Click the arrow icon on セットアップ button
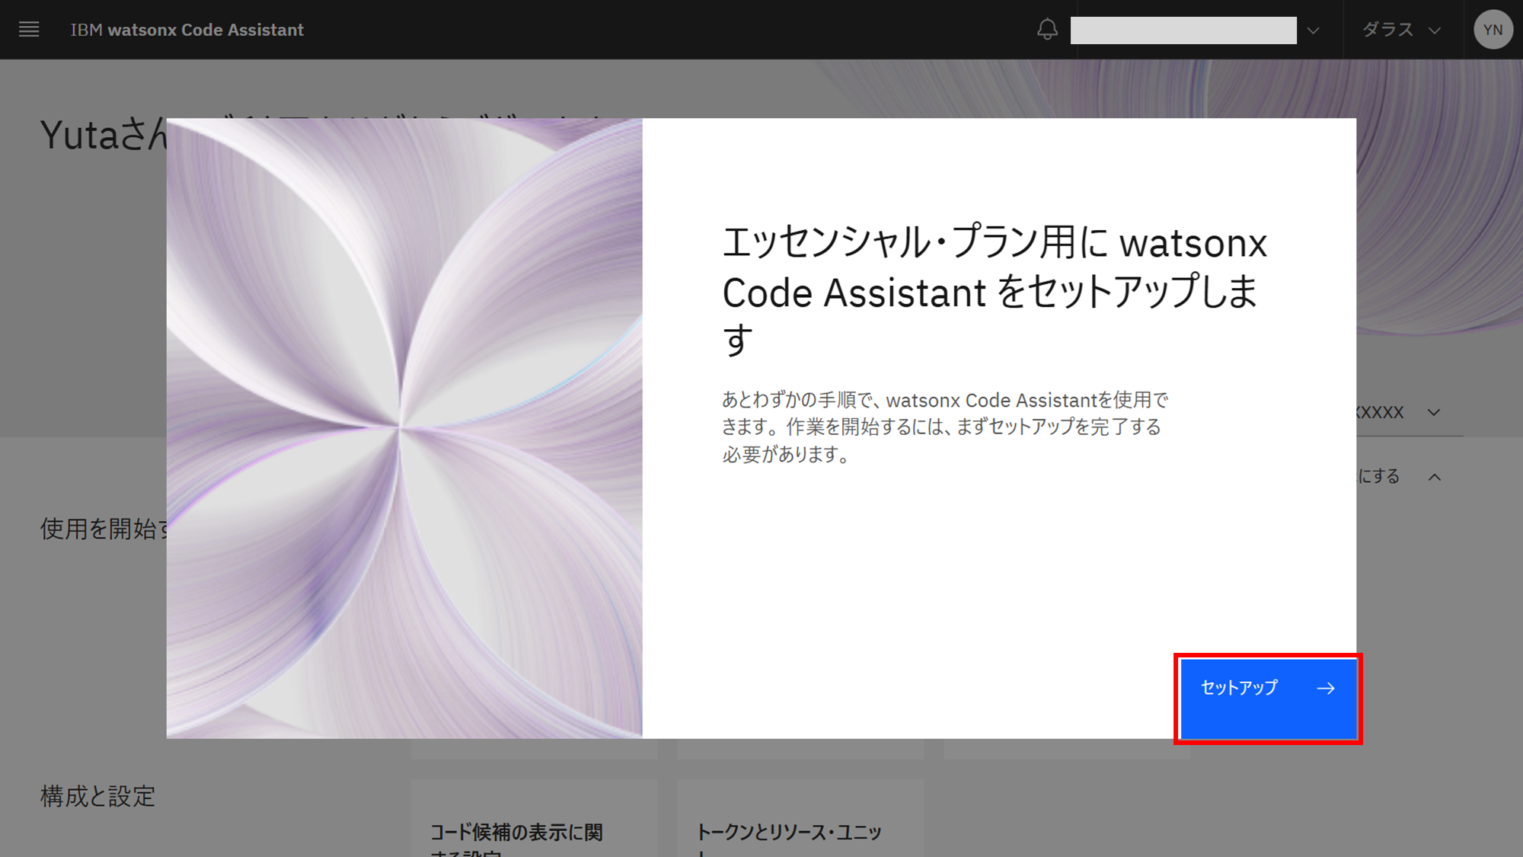 click(x=1326, y=689)
